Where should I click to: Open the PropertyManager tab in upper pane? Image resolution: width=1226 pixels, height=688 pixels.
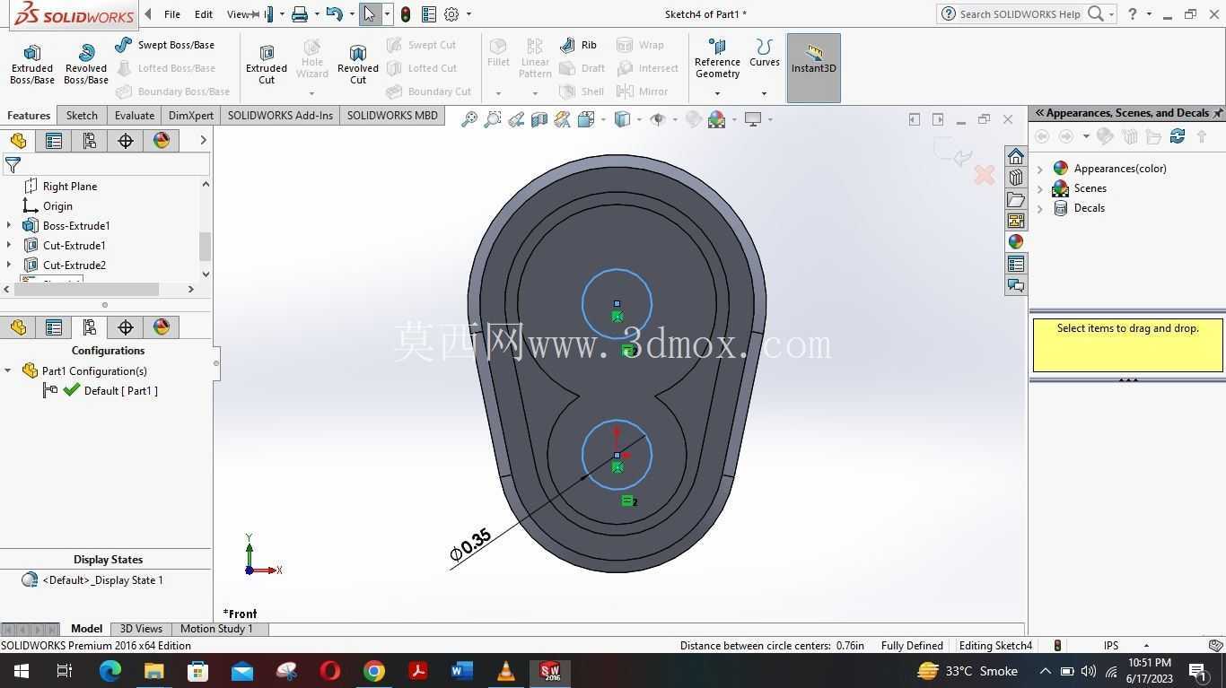point(54,141)
